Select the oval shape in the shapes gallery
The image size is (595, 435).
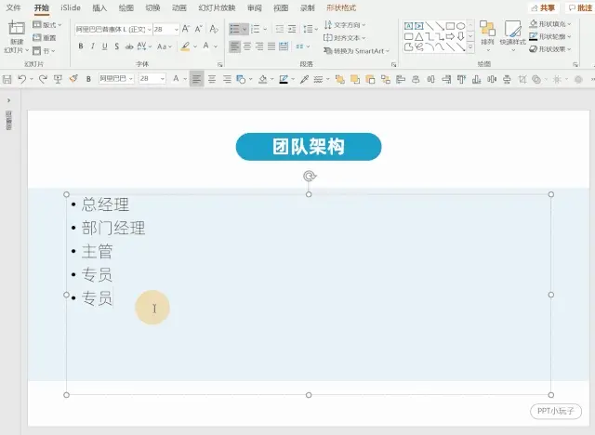pyautogui.click(x=461, y=26)
